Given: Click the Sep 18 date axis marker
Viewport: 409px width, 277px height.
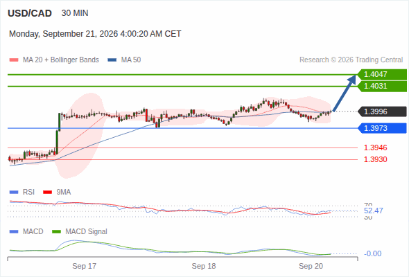Looking at the screenshot, I should pos(204,266).
